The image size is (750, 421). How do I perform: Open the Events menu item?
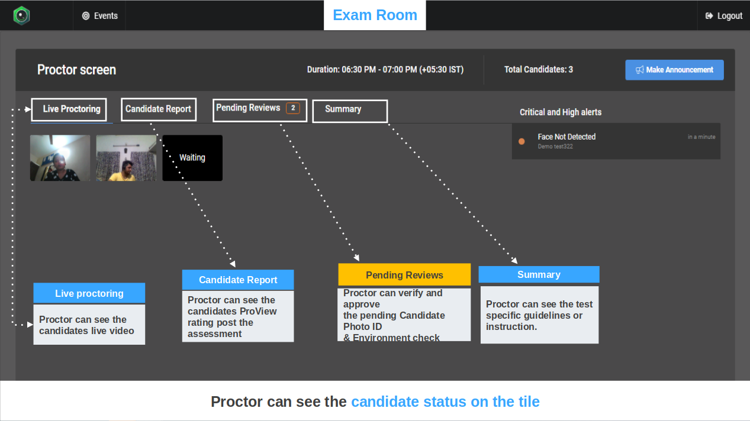coord(99,16)
